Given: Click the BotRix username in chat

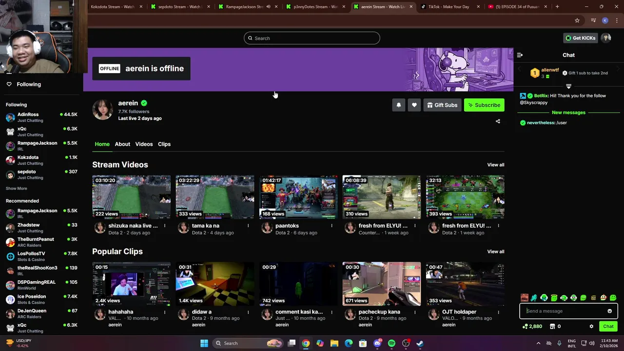Looking at the screenshot, I should click(x=541, y=96).
